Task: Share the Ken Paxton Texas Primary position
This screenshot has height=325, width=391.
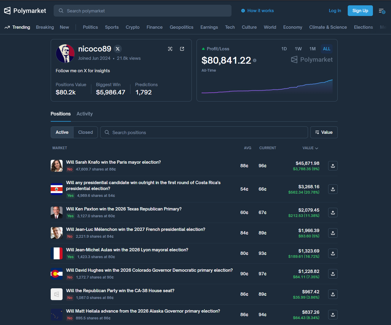Action: coord(333,213)
